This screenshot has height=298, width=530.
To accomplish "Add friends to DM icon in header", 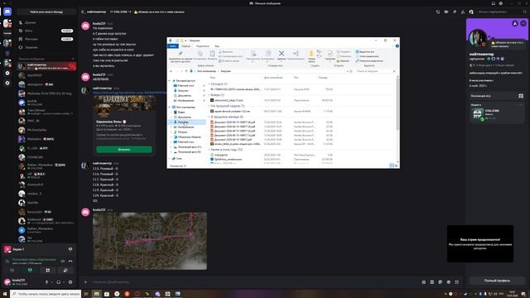I will [x=463, y=12].
